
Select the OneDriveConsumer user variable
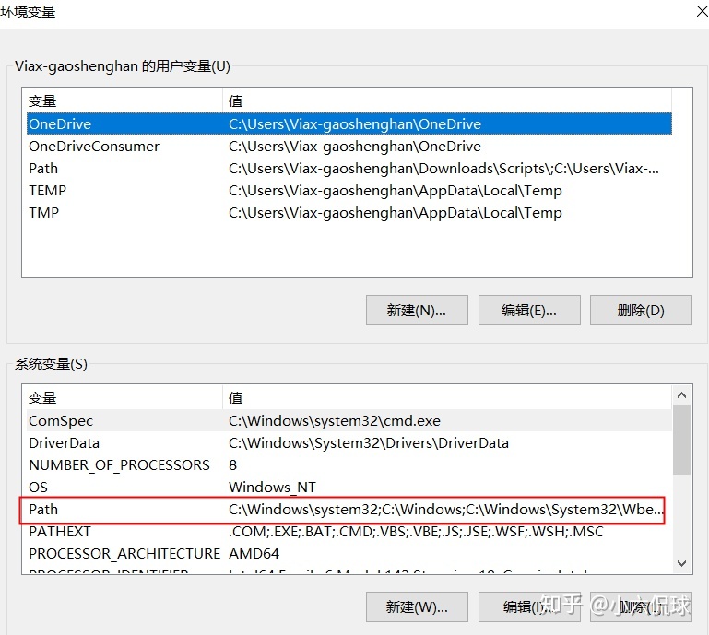[x=349, y=146]
